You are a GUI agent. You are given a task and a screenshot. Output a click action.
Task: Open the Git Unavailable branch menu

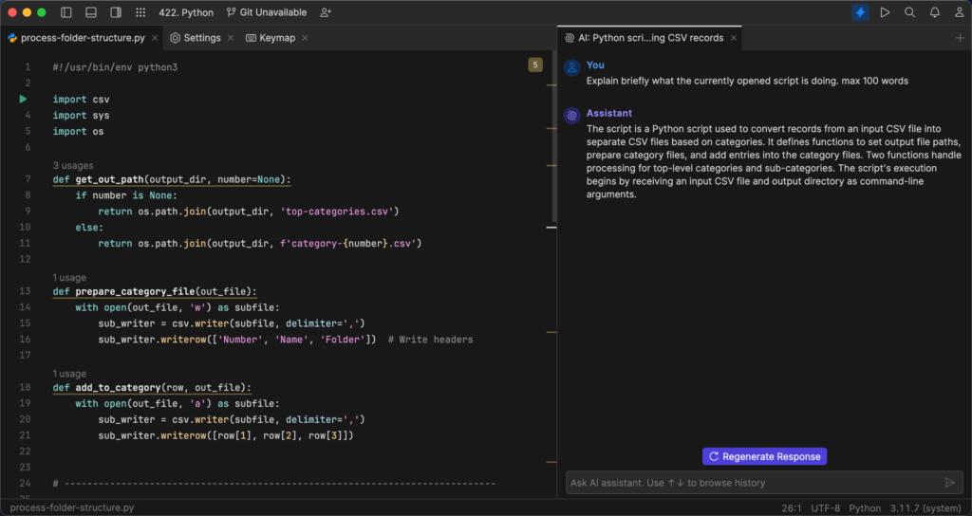267,12
